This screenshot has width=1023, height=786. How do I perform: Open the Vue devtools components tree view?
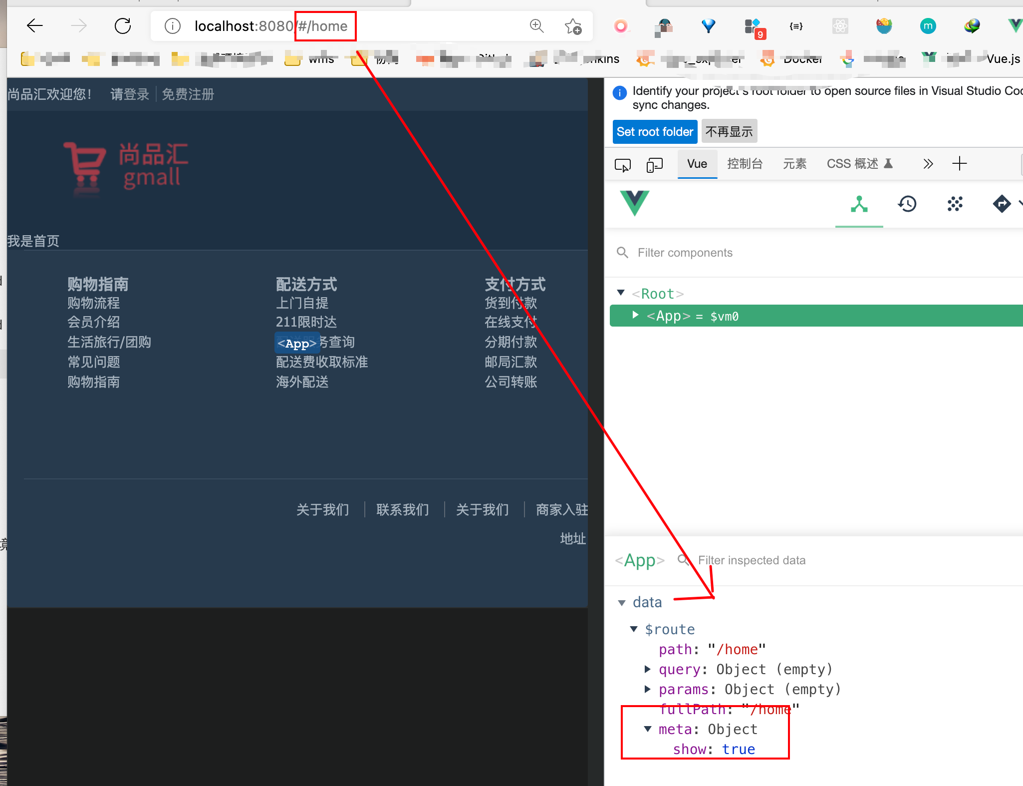(x=859, y=204)
